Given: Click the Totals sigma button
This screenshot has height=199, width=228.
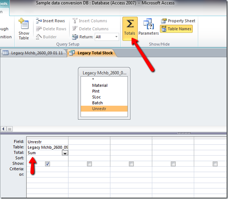Looking at the screenshot, I should pyautogui.click(x=130, y=29).
